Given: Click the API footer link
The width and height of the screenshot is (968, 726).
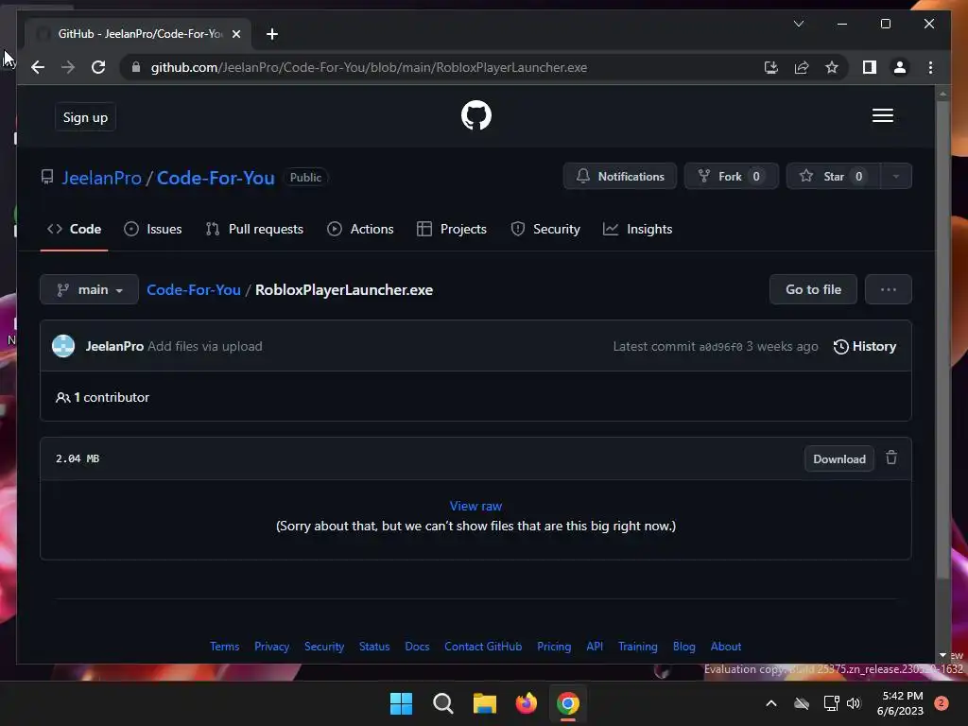Looking at the screenshot, I should (x=595, y=647).
